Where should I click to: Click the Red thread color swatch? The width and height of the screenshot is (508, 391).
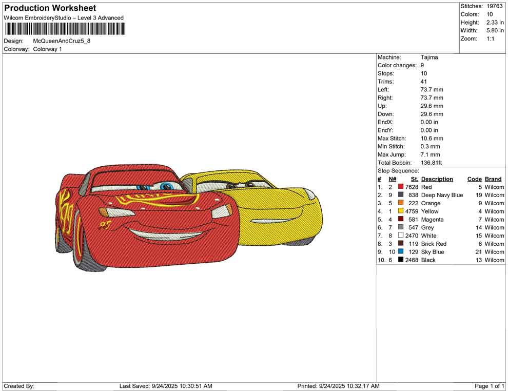[401, 187]
